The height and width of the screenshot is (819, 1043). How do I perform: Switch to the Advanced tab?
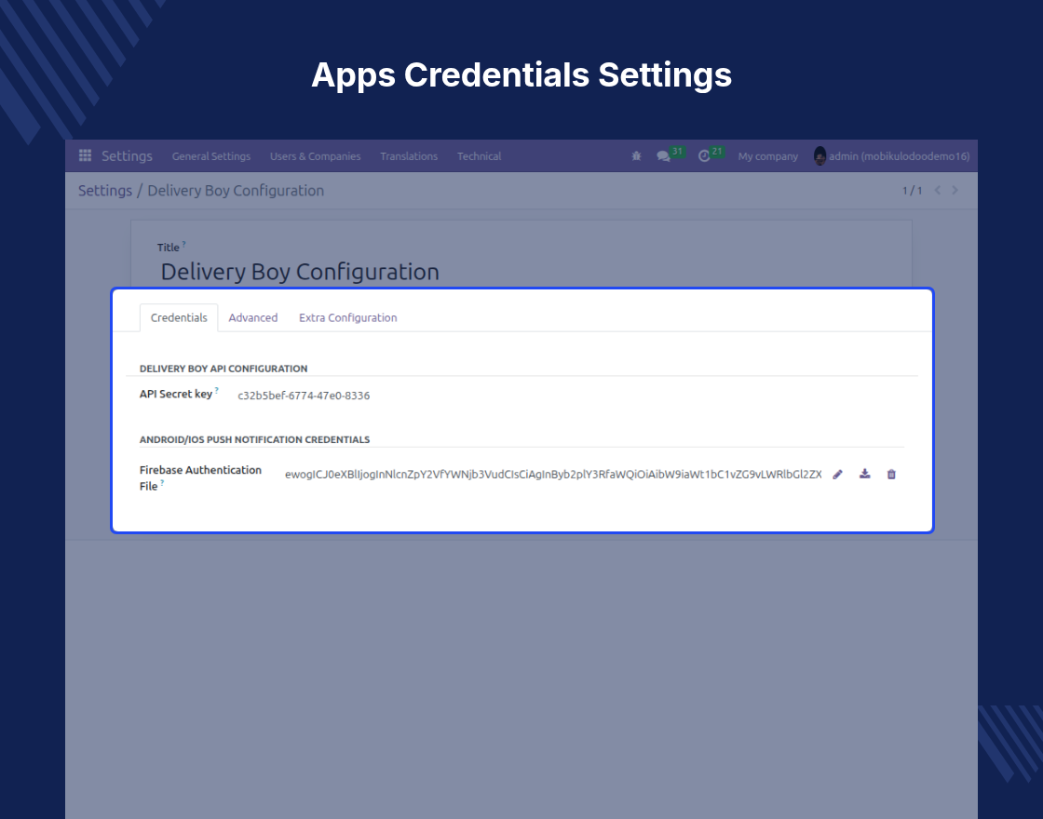pos(252,317)
